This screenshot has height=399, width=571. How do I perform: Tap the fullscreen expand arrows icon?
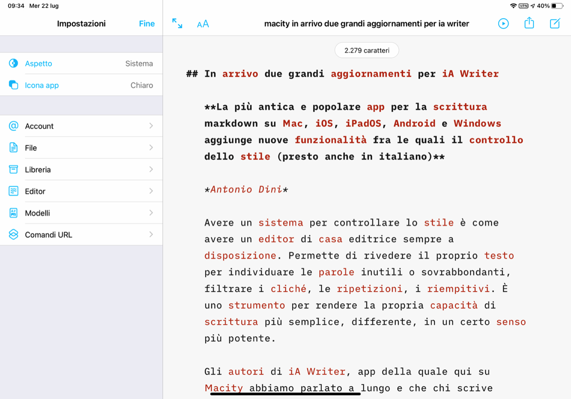tap(177, 23)
